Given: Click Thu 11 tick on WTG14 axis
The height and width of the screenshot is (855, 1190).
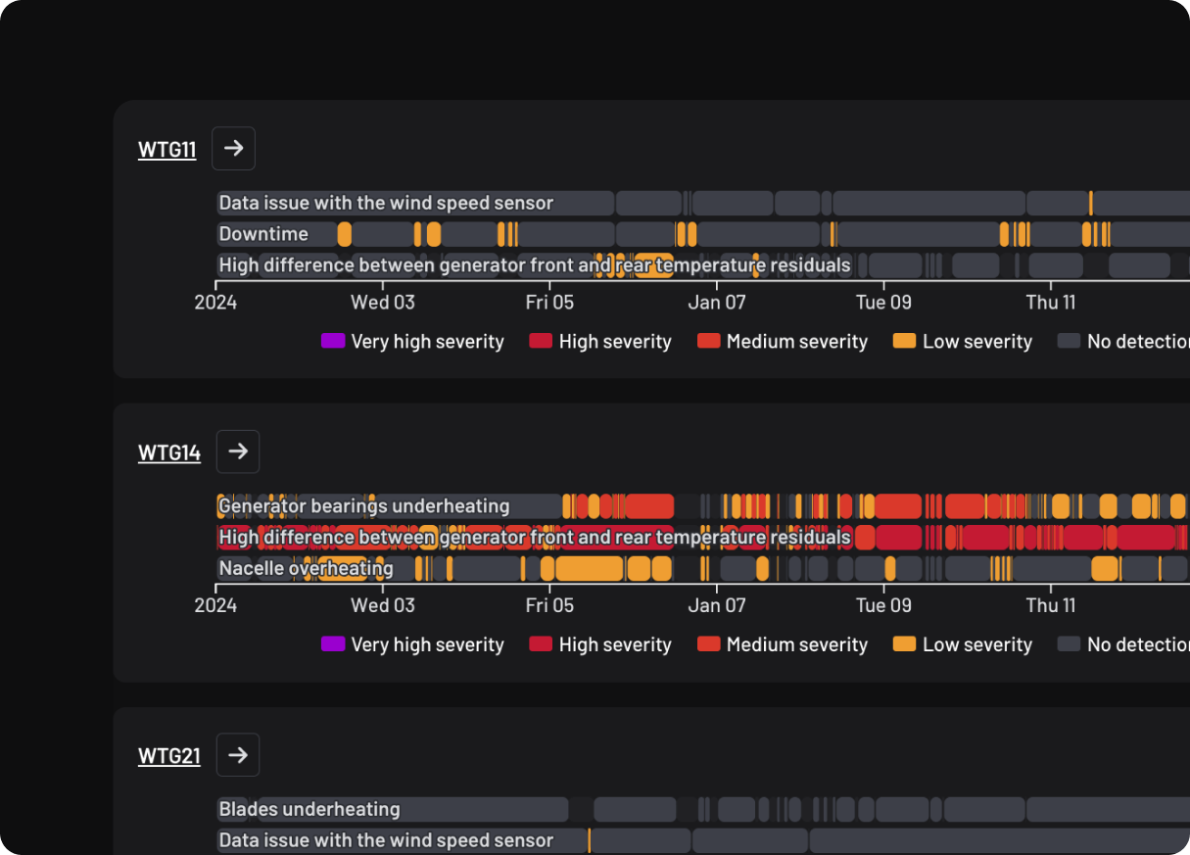Looking at the screenshot, I should 1051,605.
